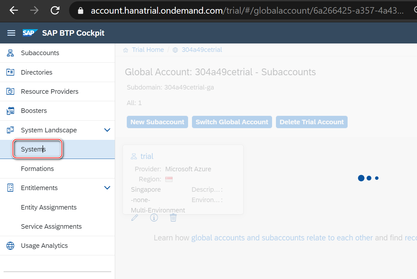
Task: Click the Boosters sidebar icon
Action: tap(10, 111)
